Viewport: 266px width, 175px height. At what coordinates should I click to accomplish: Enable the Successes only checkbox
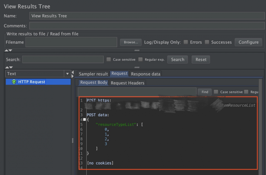207,42
